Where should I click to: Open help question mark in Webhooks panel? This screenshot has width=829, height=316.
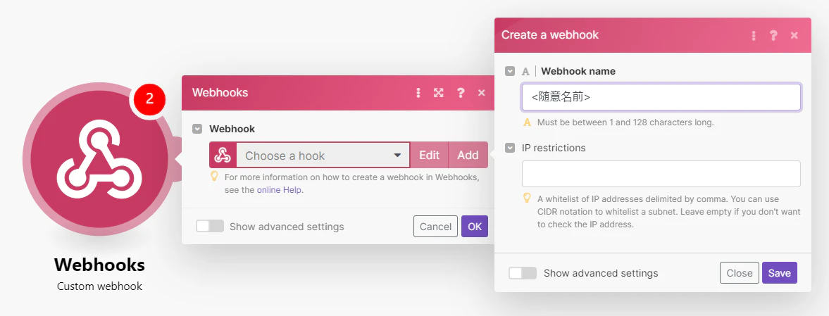click(x=461, y=93)
